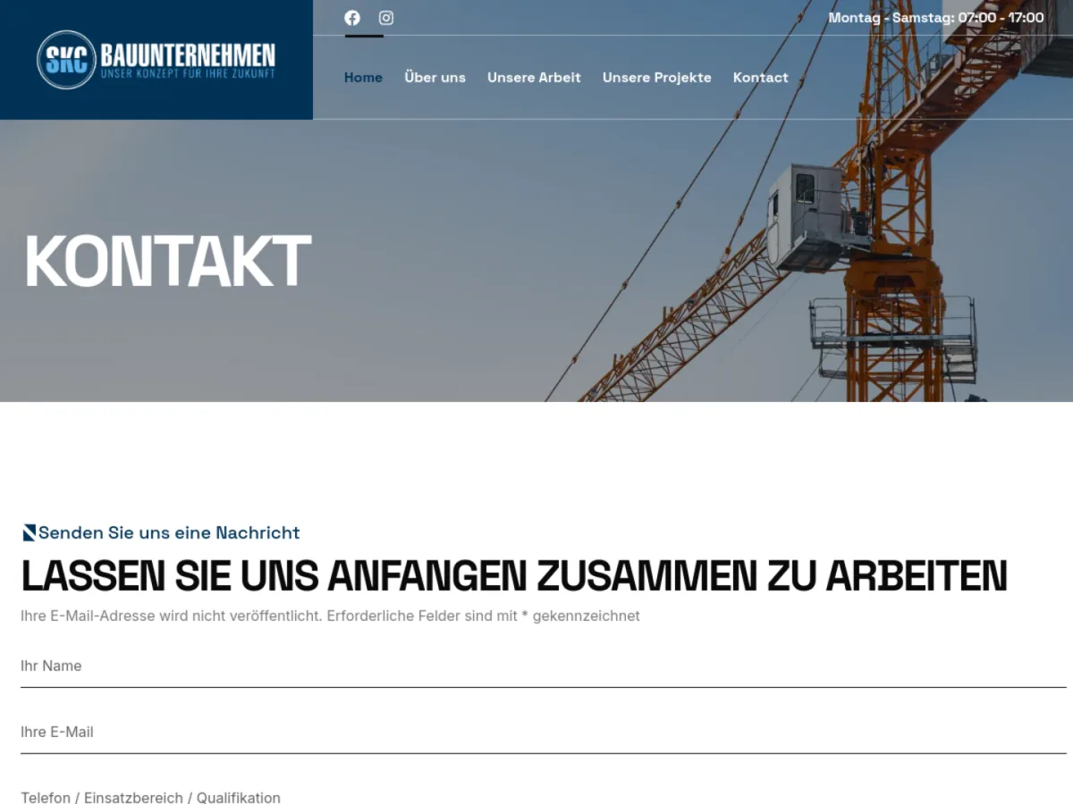Open the Unsere Arbeit menu item
1073x804 pixels.
pyautogui.click(x=534, y=78)
